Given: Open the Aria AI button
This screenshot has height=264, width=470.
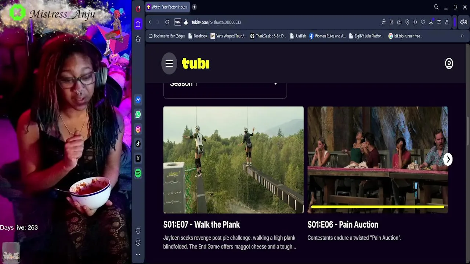Looking at the screenshot, I should pyautogui.click(x=463, y=22).
